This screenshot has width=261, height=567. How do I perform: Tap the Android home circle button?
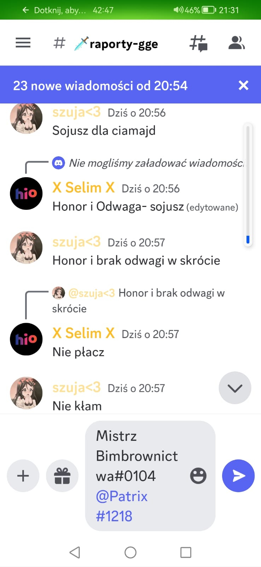click(x=130, y=552)
